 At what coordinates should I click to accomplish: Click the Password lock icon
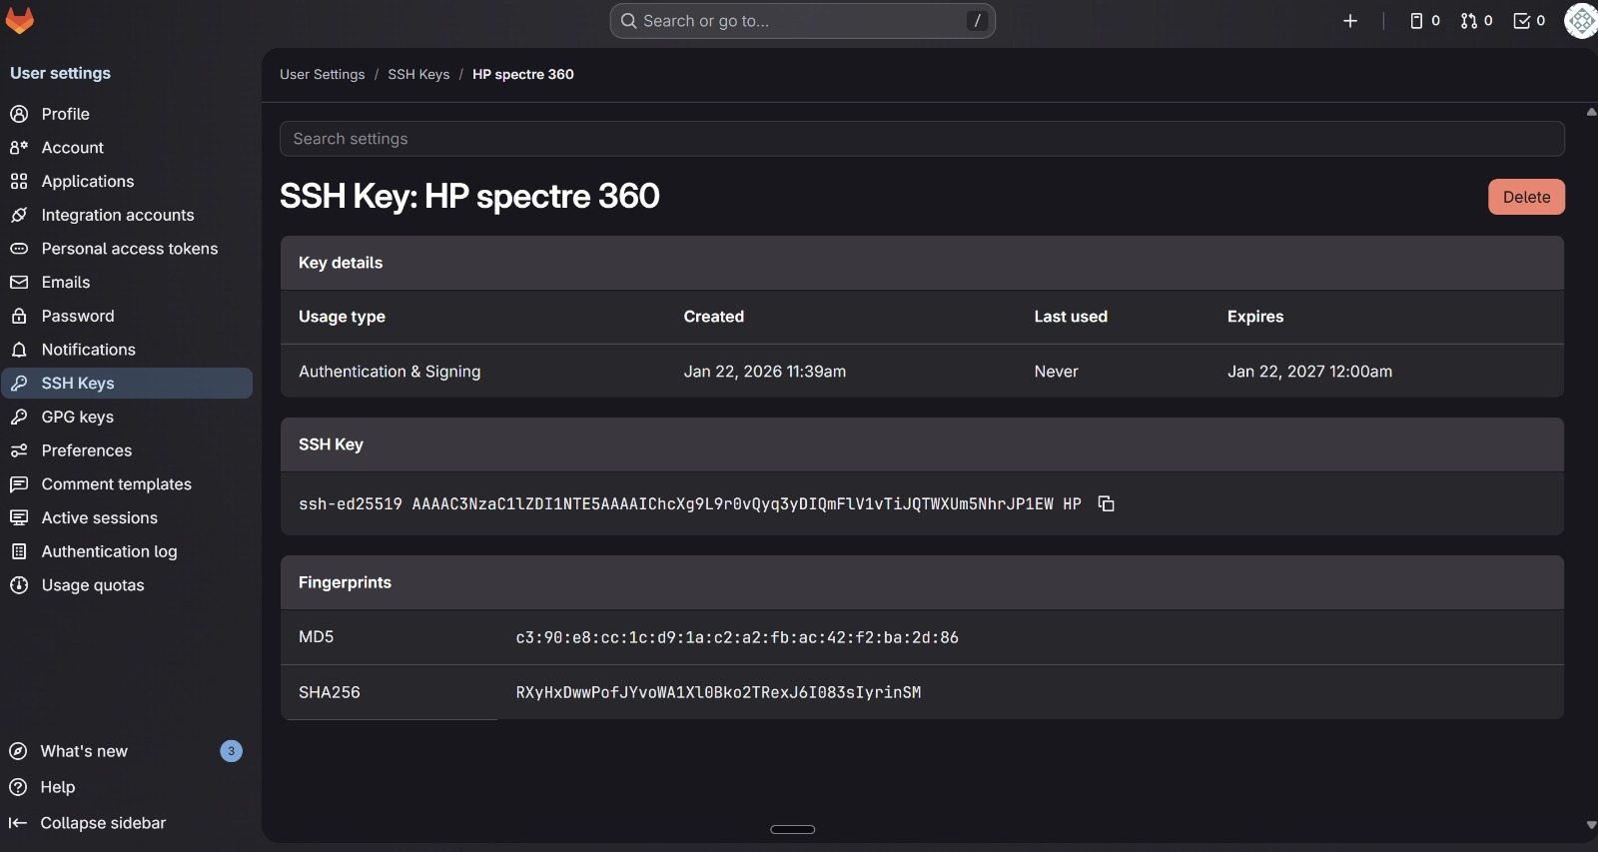click(x=19, y=316)
